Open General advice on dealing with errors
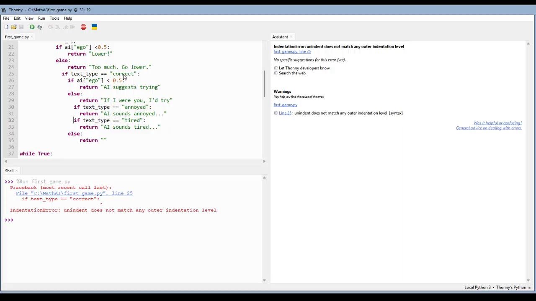The height and width of the screenshot is (301, 536). coord(489,128)
